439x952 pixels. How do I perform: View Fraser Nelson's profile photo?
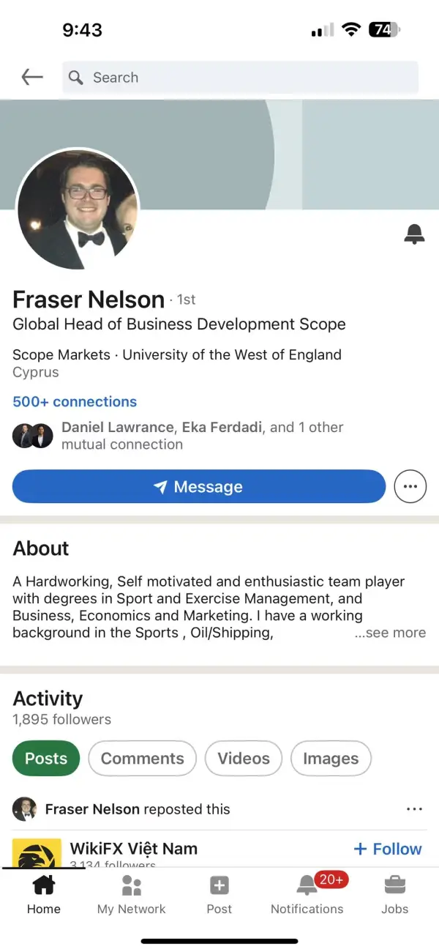tap(77, 209)
